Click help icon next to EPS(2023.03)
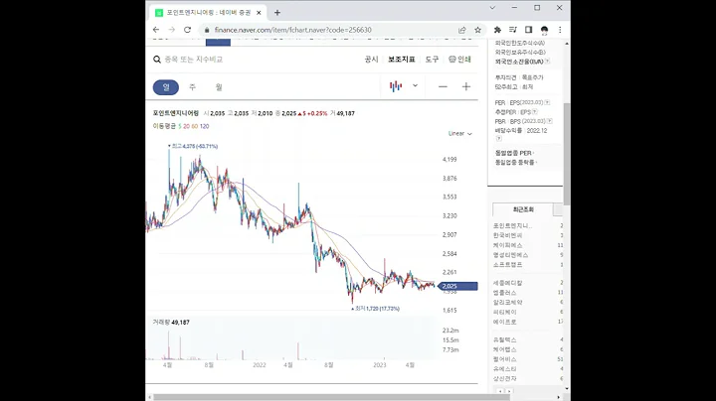This screenshot has height=401, width=716. click(547, 102)
